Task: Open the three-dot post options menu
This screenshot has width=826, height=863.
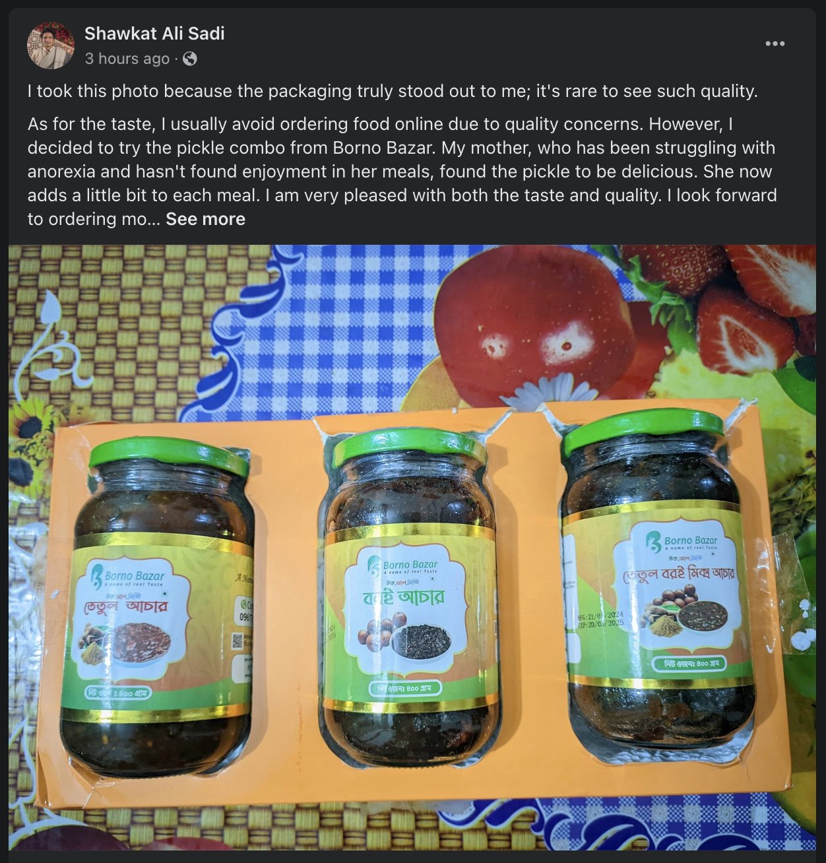Action: [x=775, y=44]
